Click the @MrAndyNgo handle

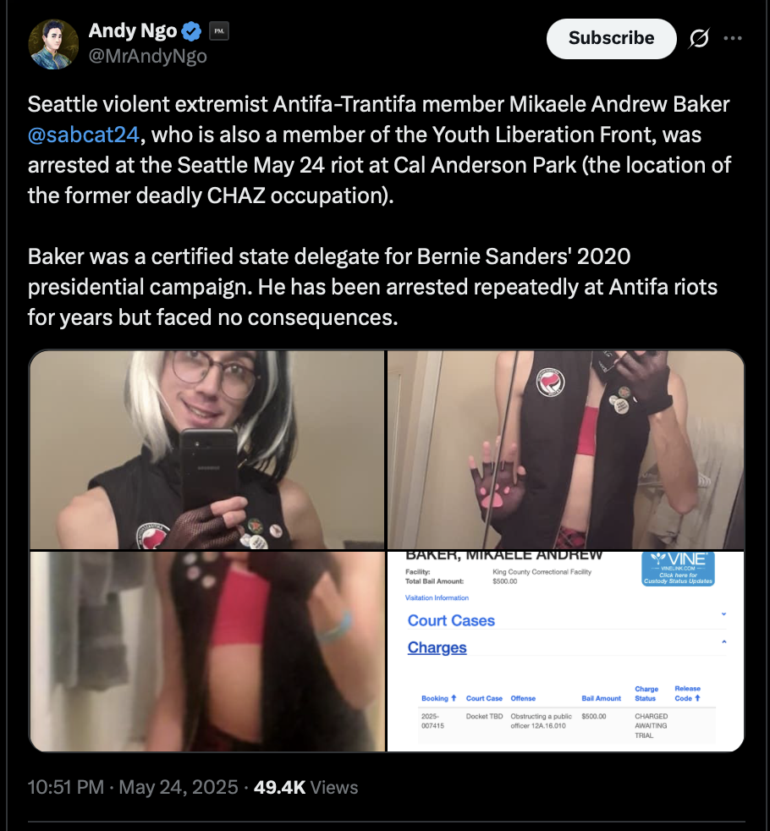point(148,56)
